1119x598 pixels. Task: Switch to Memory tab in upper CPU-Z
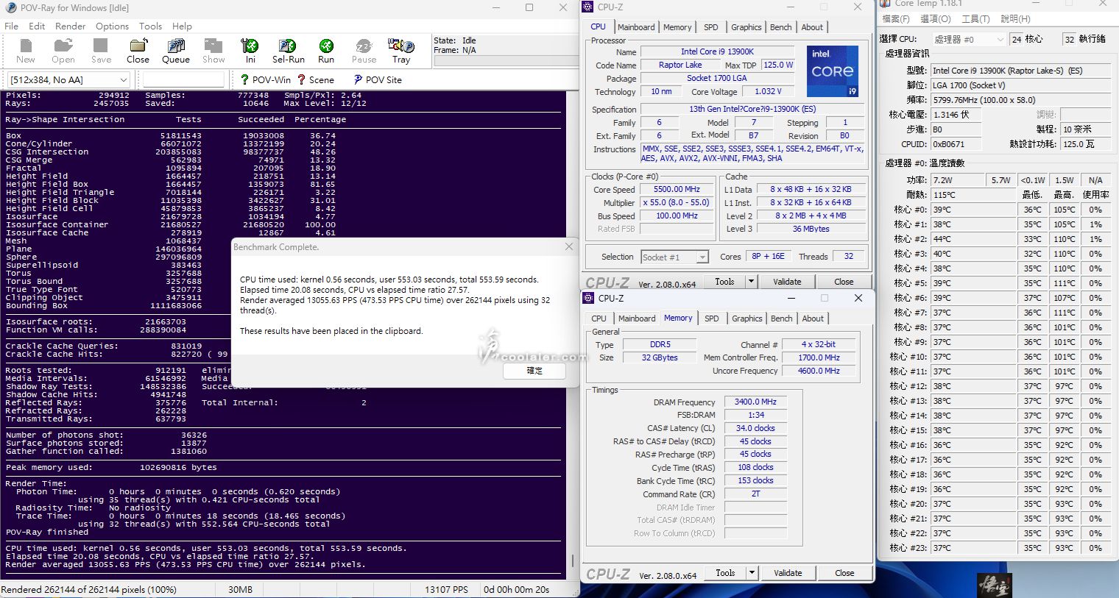[x=677, y=27]
